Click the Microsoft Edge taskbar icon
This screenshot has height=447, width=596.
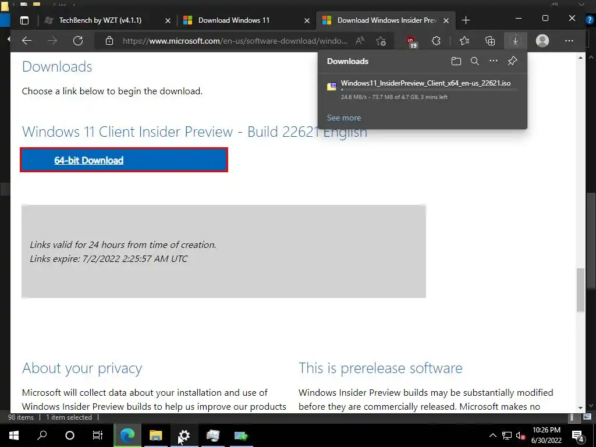click(x=127, y=435)
